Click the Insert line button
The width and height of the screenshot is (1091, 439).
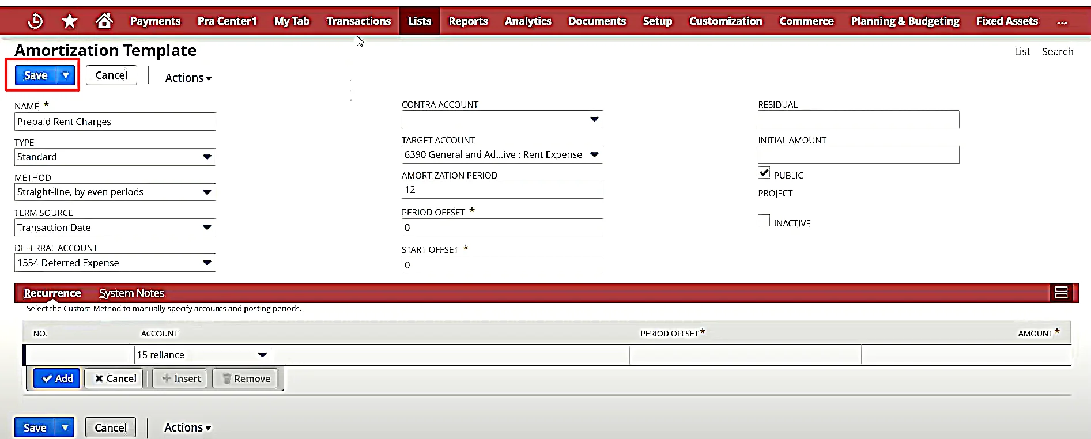181,379
